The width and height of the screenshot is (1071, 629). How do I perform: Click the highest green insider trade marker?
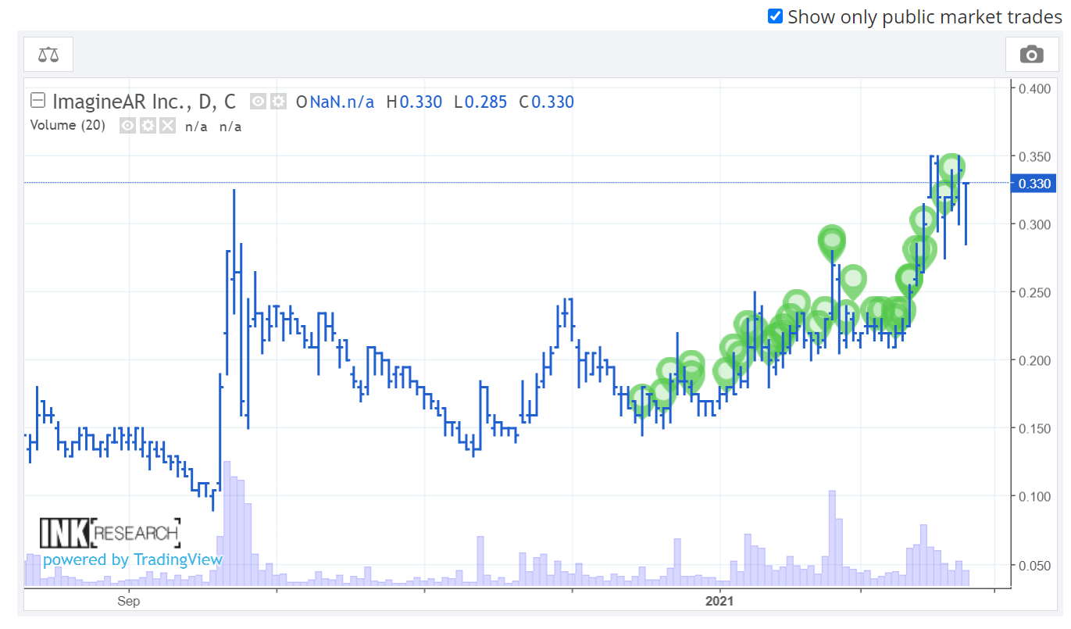coord(951,166)
